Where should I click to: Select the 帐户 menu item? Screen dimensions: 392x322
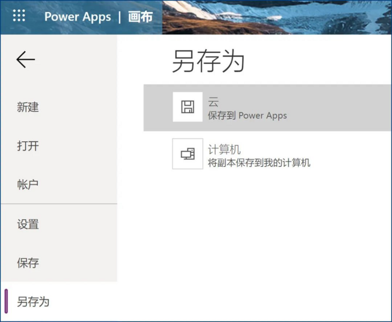point(28,185)
